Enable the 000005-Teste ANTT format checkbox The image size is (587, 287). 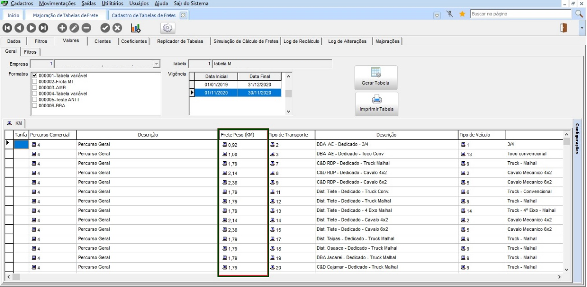pos(35,100)
